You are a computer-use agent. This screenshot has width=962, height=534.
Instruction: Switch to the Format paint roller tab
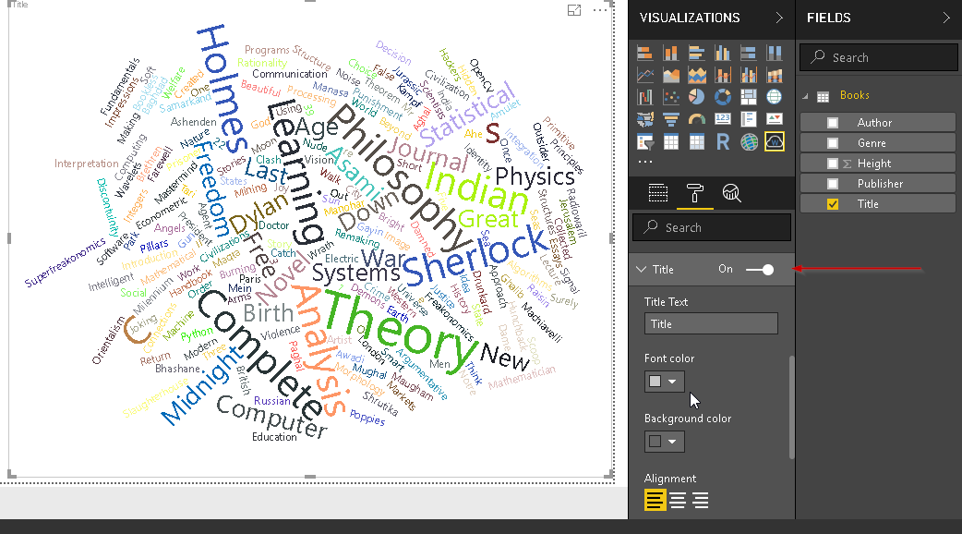[695, 193]
